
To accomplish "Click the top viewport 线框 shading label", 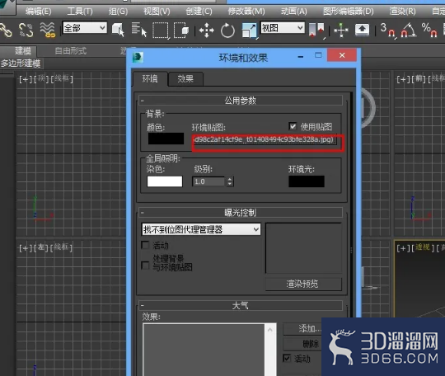I will pos(62,78).
